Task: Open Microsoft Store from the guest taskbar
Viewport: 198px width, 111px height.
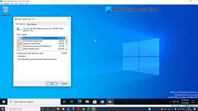Action: pos(95,102)
